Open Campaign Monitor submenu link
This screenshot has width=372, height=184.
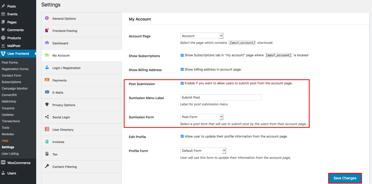pos(15,88)
